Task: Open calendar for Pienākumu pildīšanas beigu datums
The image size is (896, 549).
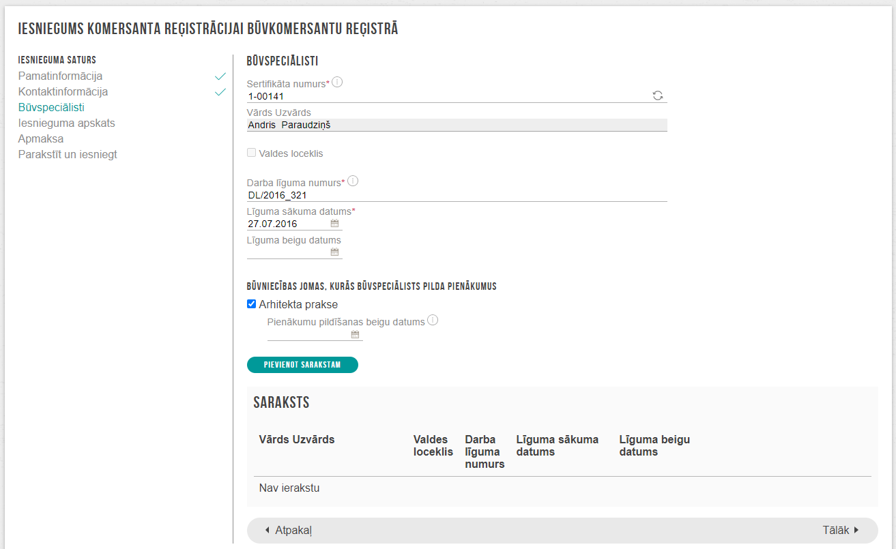Action: 355,334
